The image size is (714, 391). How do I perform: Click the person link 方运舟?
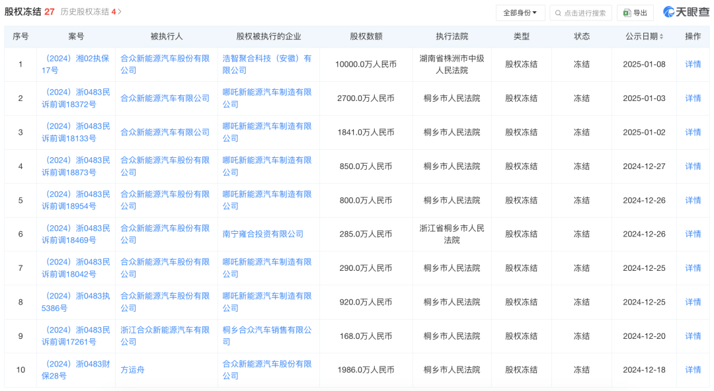(132, 370)
